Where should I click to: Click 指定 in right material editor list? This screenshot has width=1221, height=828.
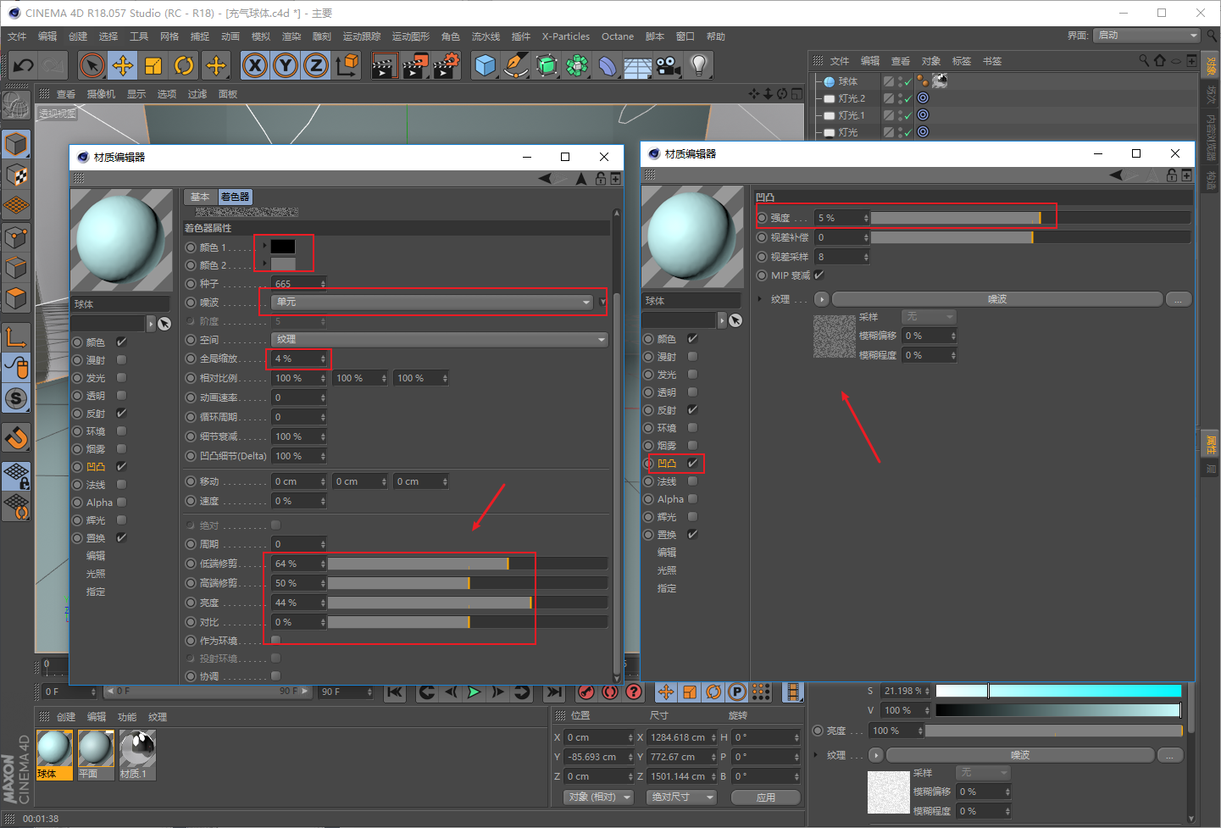(667, 588)
